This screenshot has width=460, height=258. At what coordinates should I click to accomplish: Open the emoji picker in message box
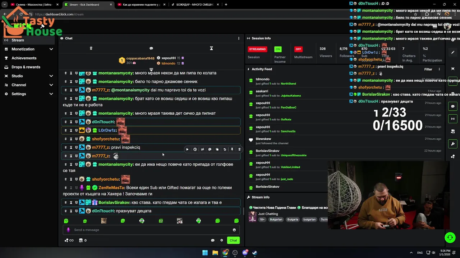(x=234, y=230)
